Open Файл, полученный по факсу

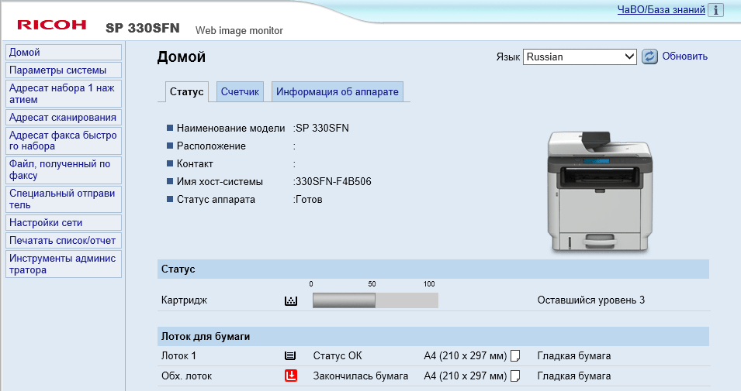pyautogui.click(x=64, y=170)
